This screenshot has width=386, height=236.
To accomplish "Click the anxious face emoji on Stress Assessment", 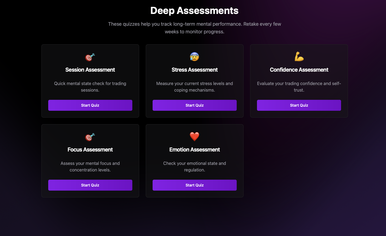I will (195, 57).
